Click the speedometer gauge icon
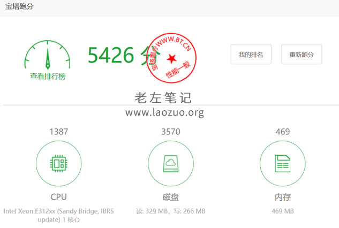 (x=47, y=55)
